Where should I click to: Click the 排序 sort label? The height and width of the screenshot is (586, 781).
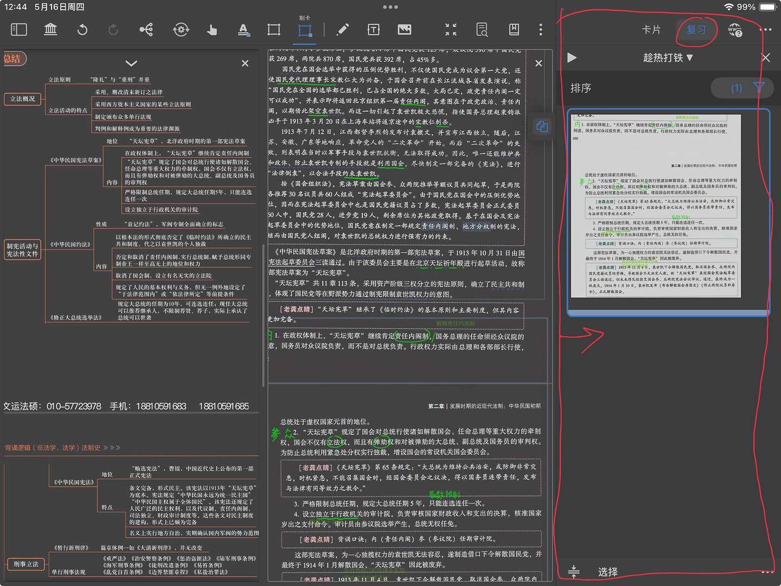click(581, 88)
